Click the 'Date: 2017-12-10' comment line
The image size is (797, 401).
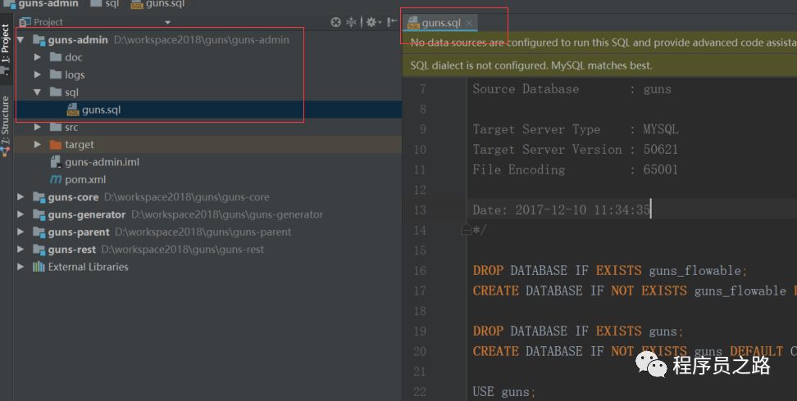[x=561, y=210]
